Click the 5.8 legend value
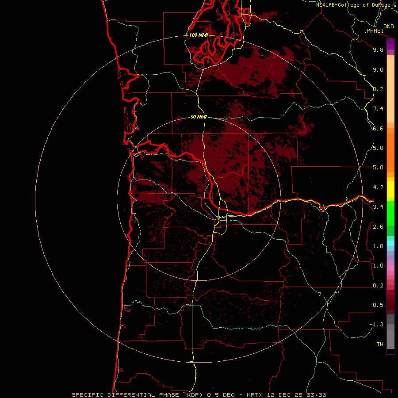This screenshot has width=398, height=398. [x=378, y=148]
